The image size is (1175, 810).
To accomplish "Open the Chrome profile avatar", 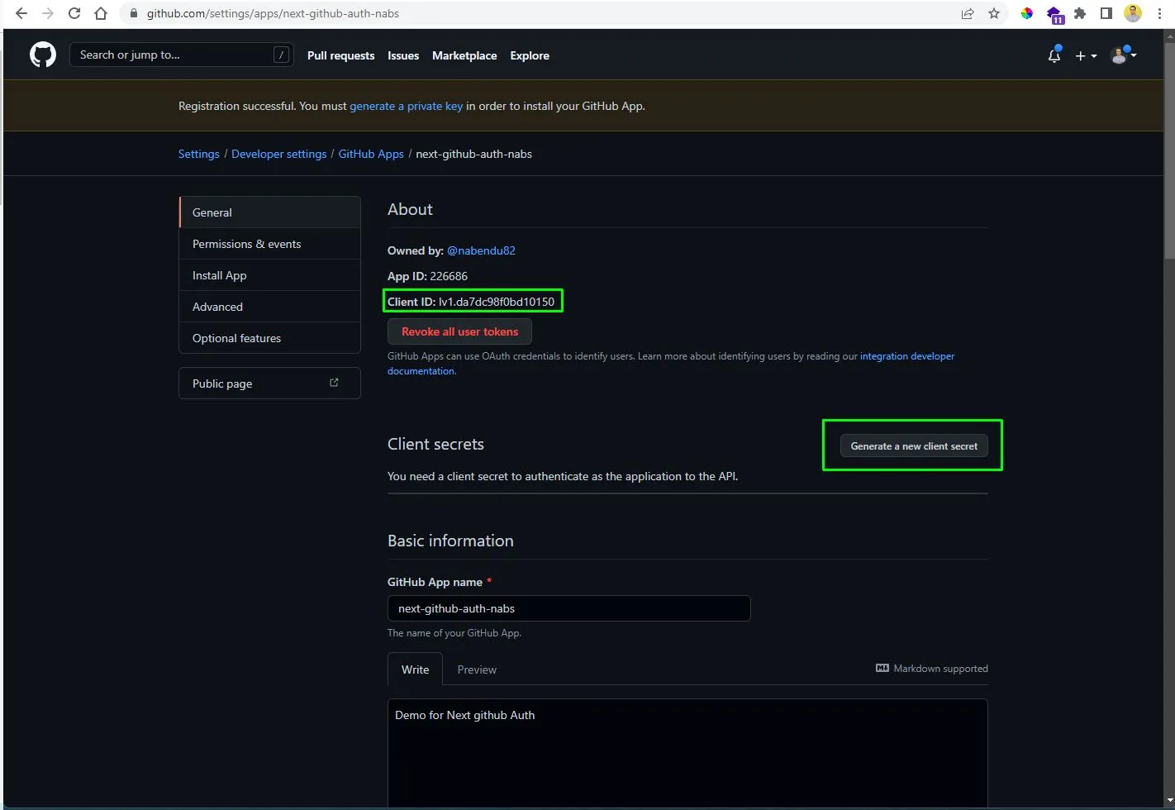I will coord(1133,13).
